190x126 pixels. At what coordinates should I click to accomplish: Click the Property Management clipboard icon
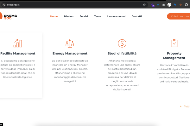(x=174, y=43)
